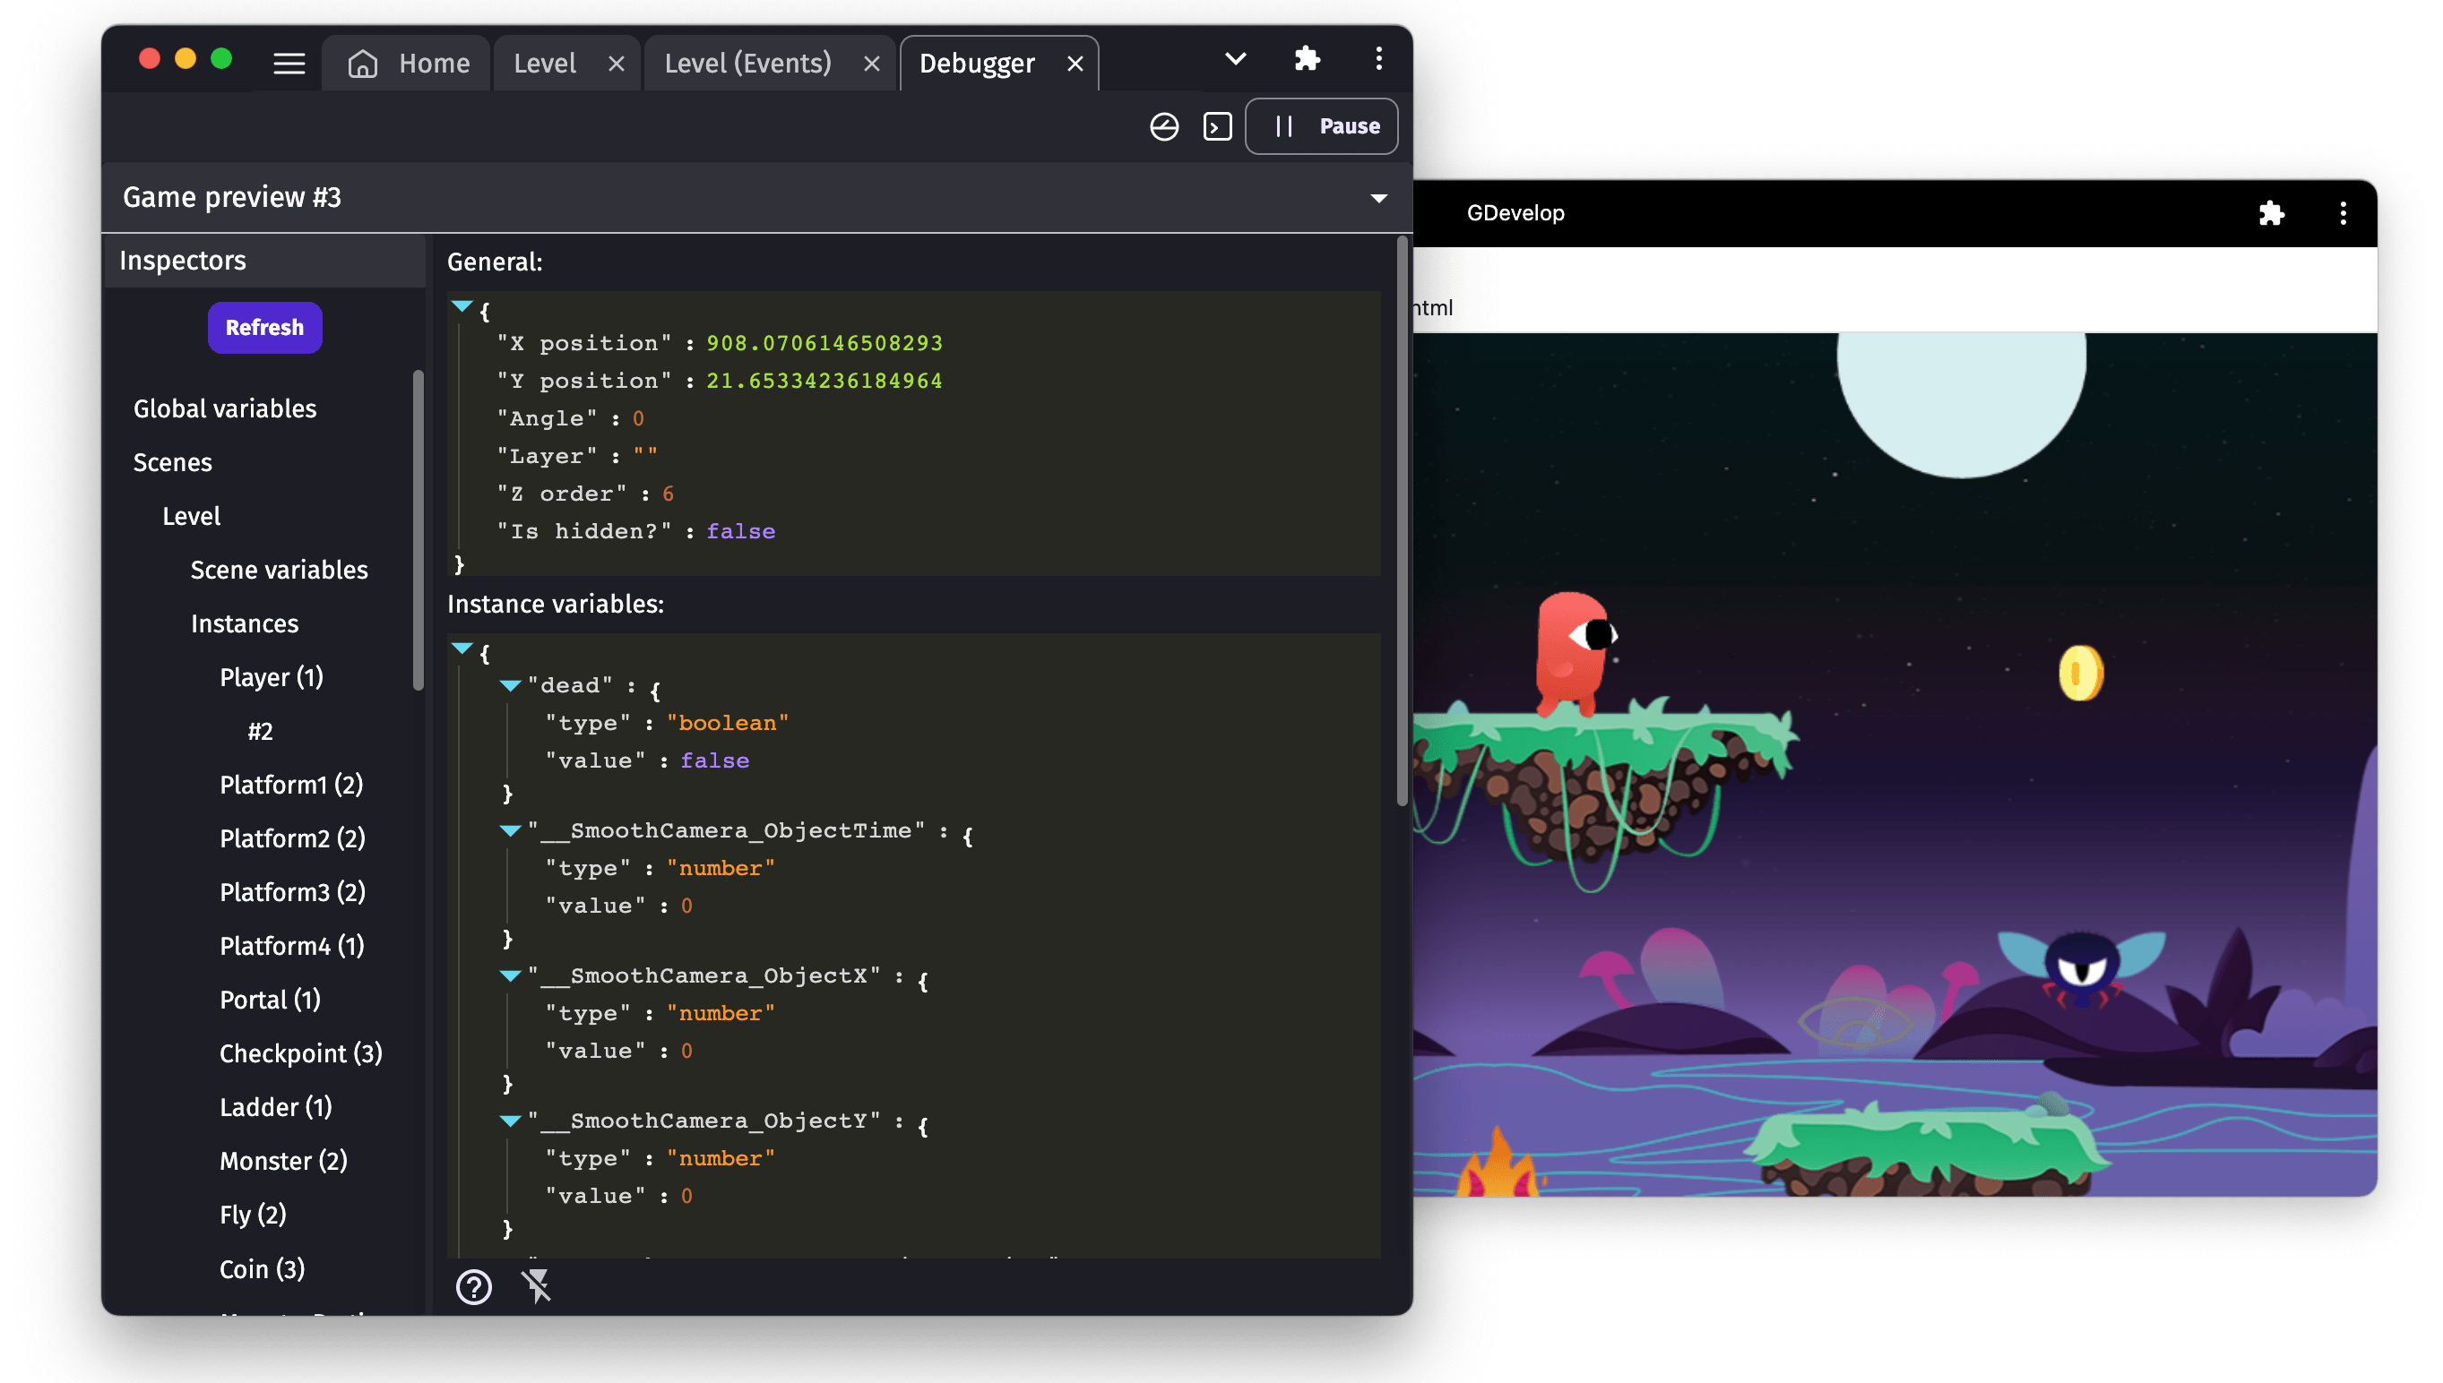The image size is (2443, 1383).
Task: Expand the tabs overflow chevron
Action: [x=1235, y=59]
